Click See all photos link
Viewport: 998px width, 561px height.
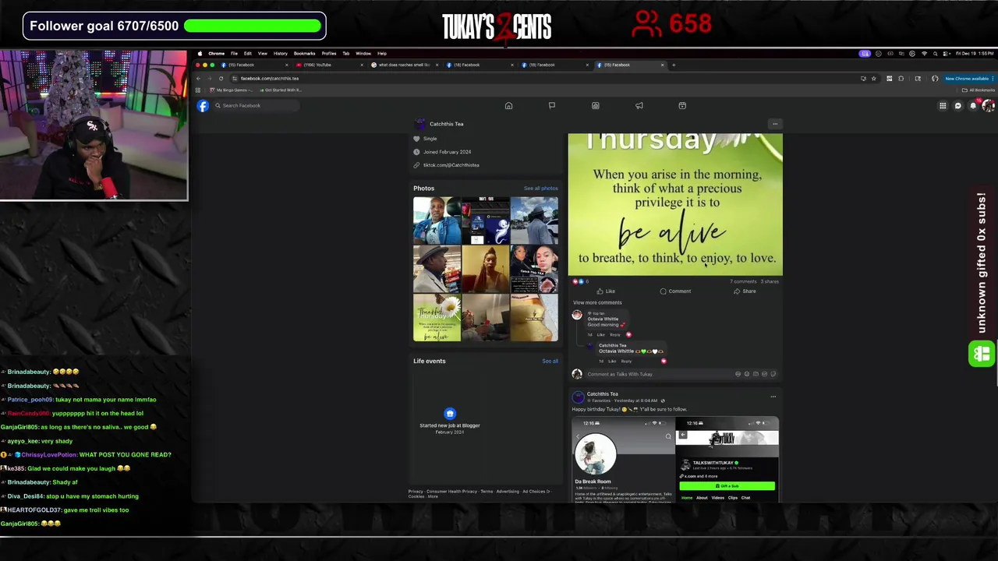pyautogui.click(x=540, y=189)
